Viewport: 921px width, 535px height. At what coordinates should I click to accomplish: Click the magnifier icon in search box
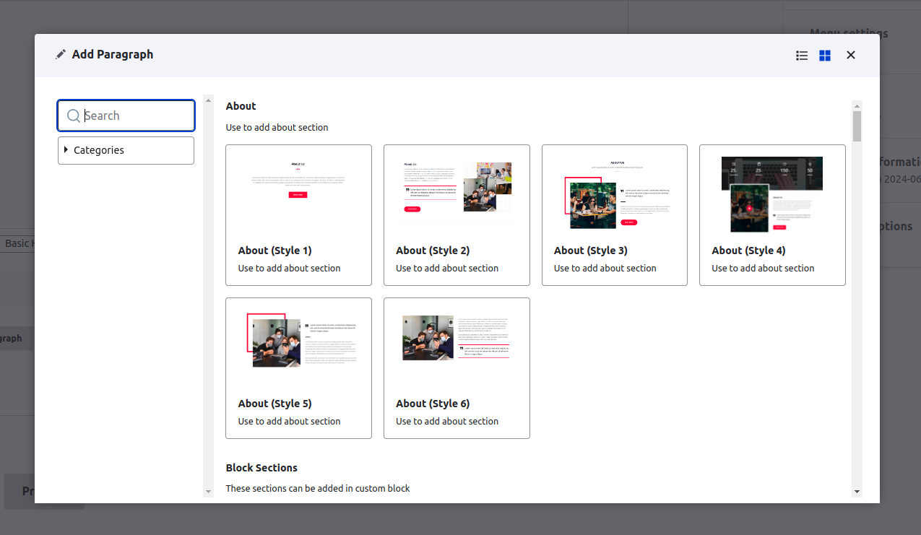[73, 116]
